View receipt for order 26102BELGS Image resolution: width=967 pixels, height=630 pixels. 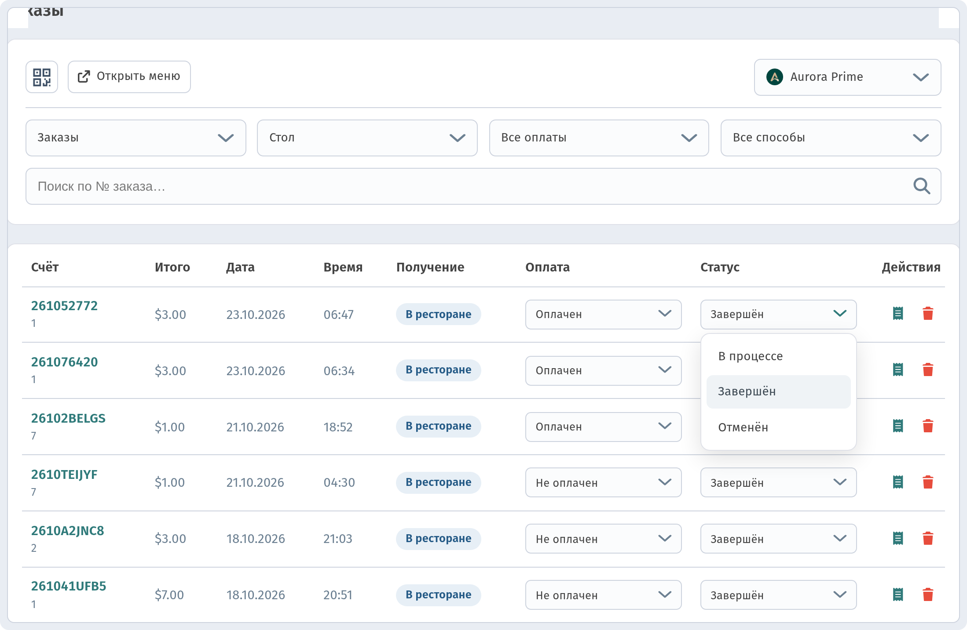click(x=898, y=426)
